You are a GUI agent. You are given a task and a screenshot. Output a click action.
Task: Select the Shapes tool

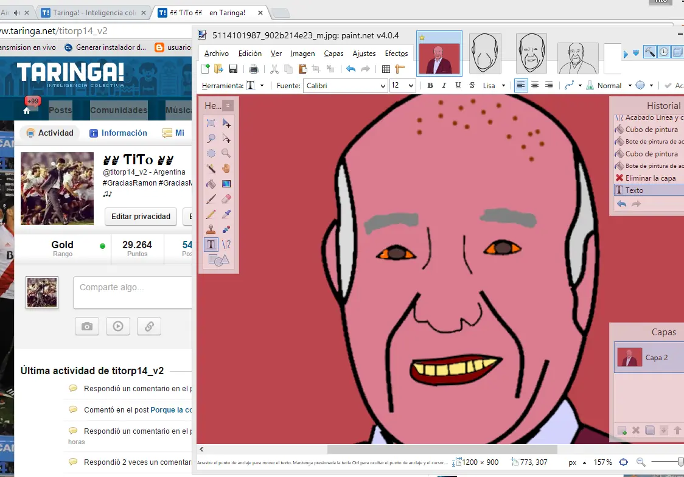pos(218,260)
